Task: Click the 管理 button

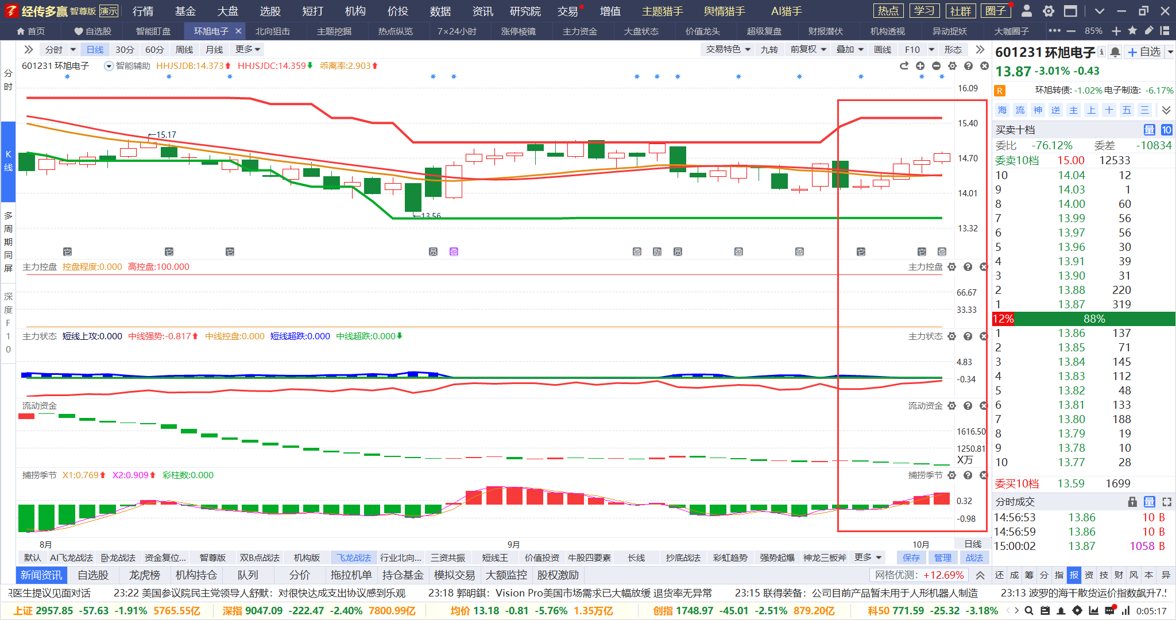Action: 942,557
